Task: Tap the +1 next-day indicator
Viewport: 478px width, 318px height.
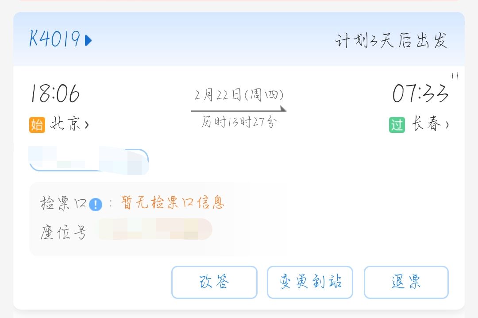Action: coord(454,76)
